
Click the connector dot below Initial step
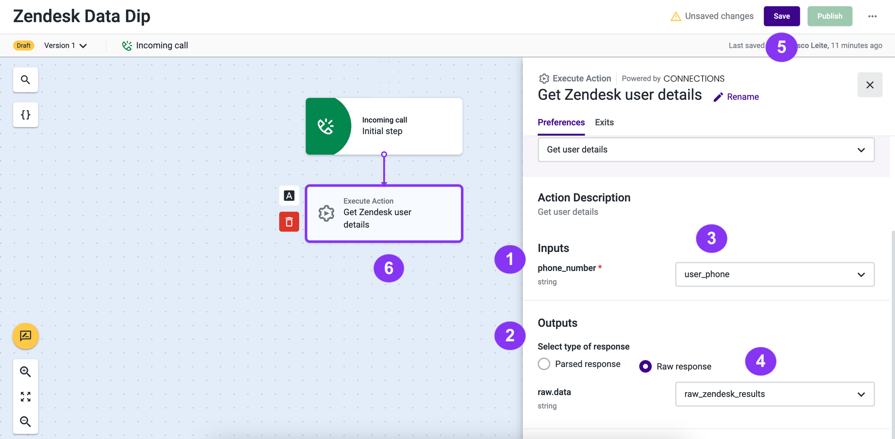tap(384, 154)
